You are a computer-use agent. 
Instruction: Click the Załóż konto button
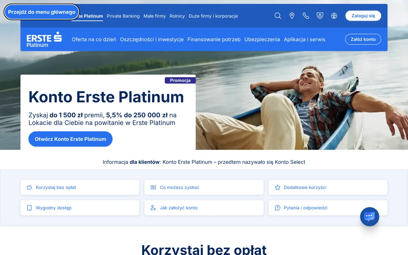tap(363, 39)
